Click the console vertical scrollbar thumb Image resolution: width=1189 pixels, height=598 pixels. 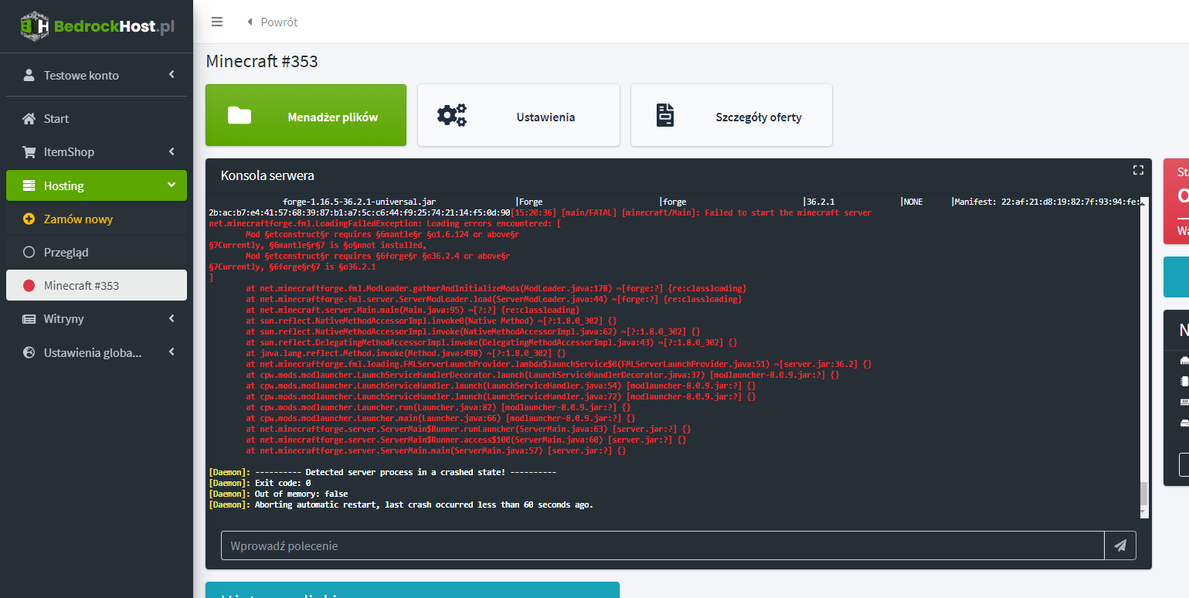pyautogui.click(x=1144, y=494)
